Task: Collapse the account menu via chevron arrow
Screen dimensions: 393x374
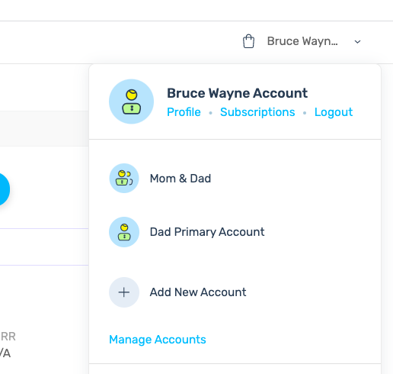Action: click(x=357, y=42)
